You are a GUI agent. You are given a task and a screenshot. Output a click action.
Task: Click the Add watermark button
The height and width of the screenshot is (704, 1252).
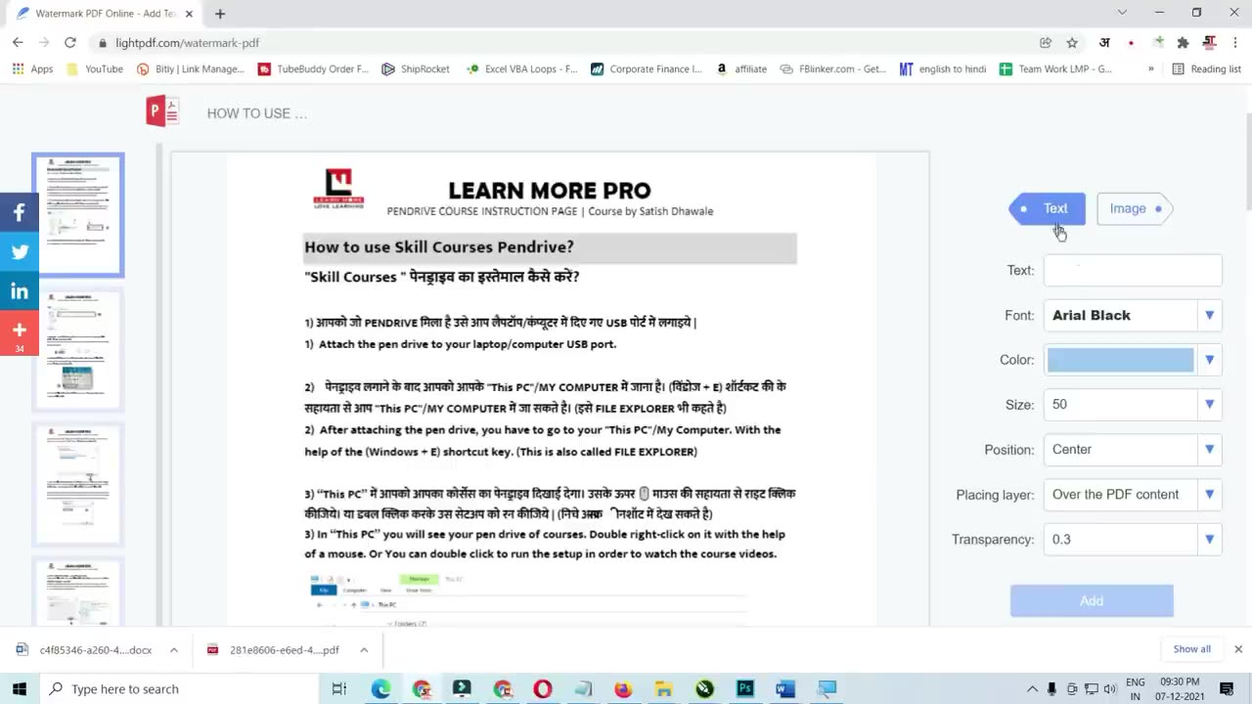point(1092,600)
